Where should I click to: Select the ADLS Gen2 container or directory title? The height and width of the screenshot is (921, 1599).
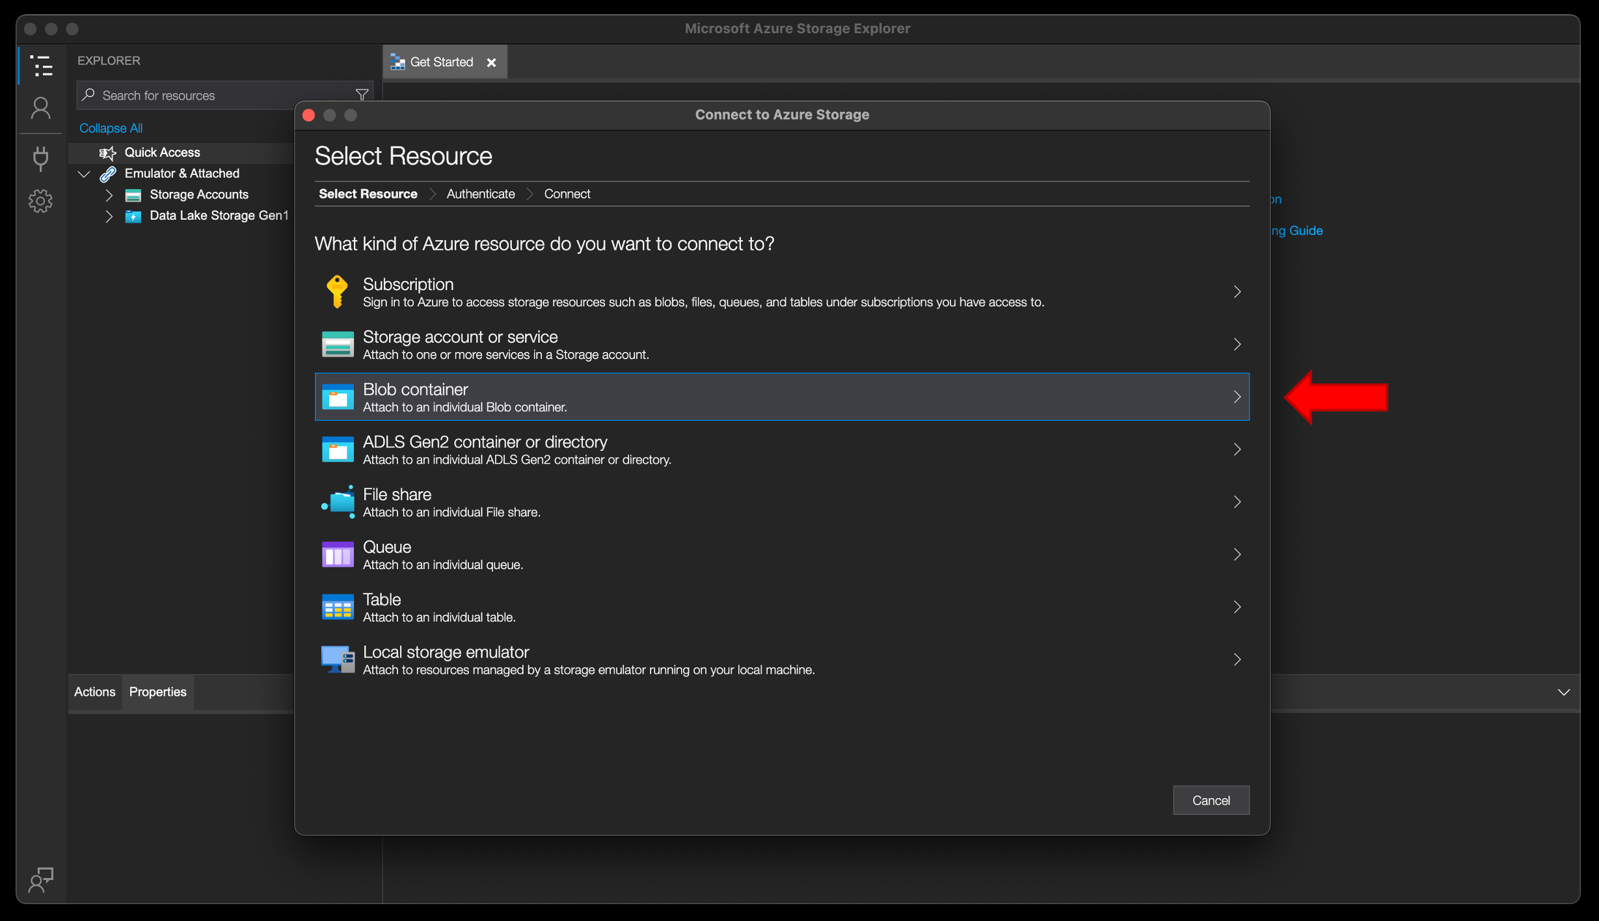[x=485, y=442]
